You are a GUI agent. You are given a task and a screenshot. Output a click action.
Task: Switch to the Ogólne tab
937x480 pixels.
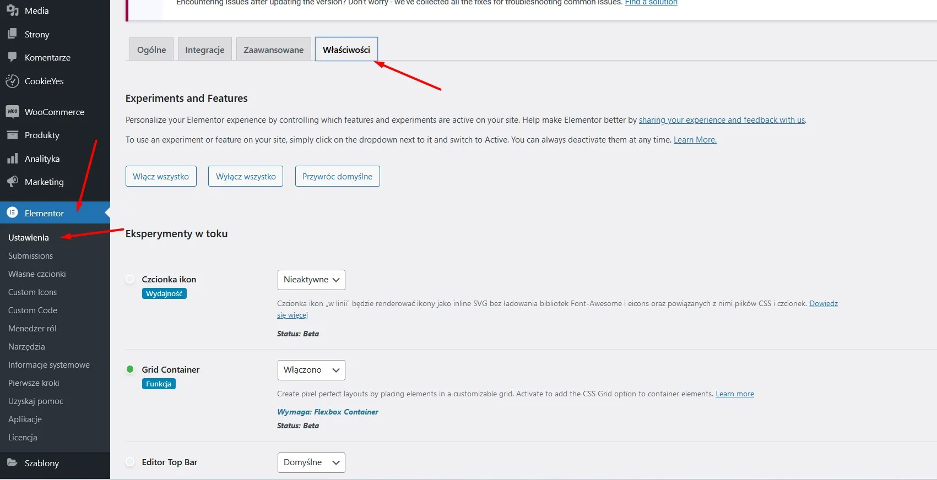[151, 49]
